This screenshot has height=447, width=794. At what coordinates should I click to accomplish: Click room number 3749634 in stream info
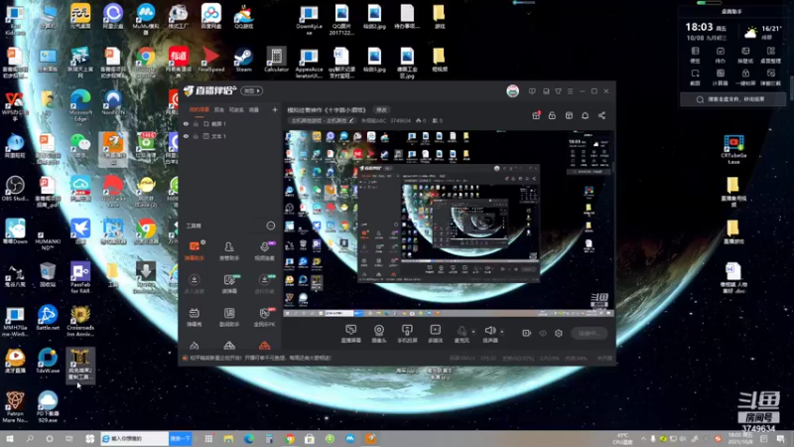(400, 120)
